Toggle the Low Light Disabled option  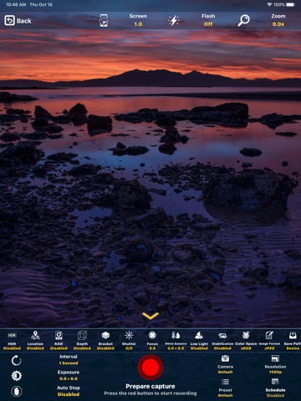point(199,340)
